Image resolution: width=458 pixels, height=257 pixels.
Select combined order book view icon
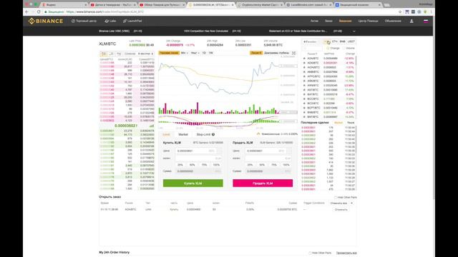tap(104, 54)
